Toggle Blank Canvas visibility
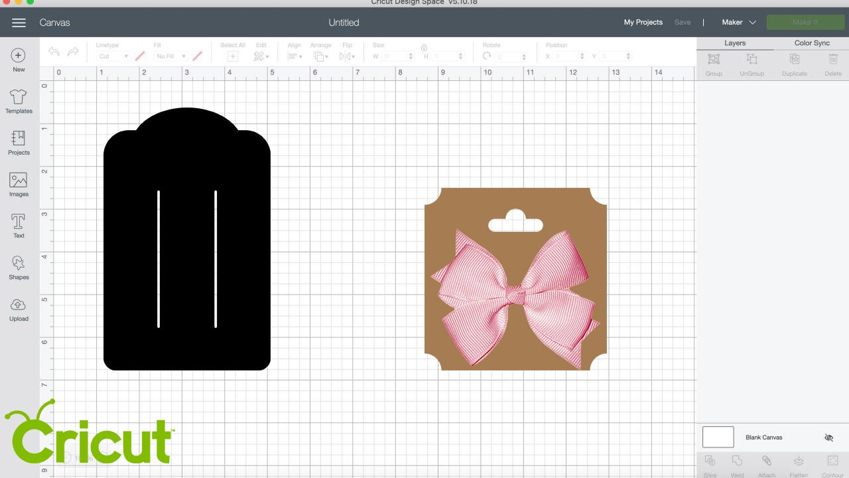This screenshot has height=478, width=849. (828, 438)
